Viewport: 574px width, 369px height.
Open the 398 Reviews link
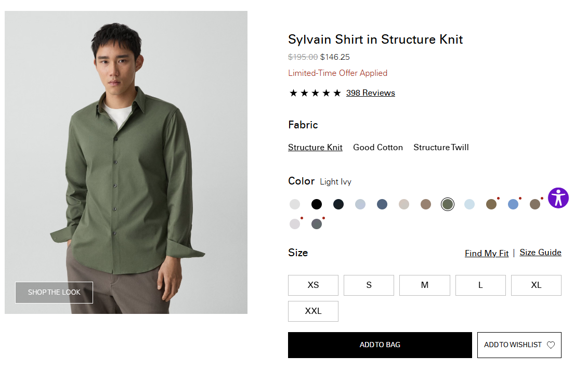point(370,93)
